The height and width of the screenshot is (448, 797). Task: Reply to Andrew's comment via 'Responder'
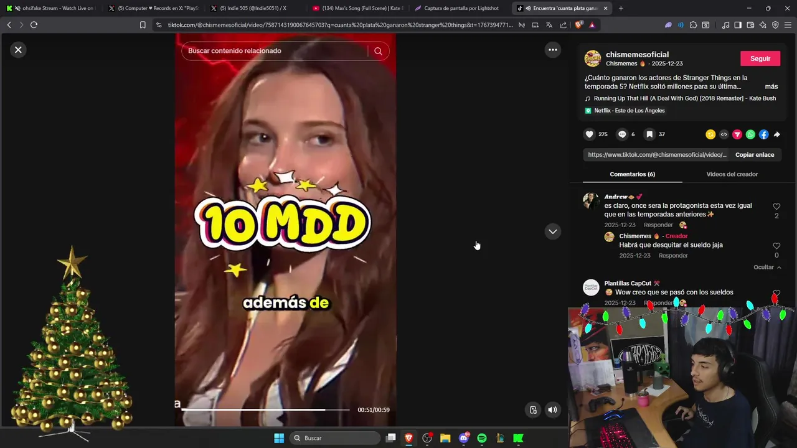[658, 225]
